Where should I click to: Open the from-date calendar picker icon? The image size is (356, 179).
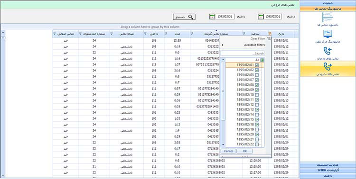point(261,17)
